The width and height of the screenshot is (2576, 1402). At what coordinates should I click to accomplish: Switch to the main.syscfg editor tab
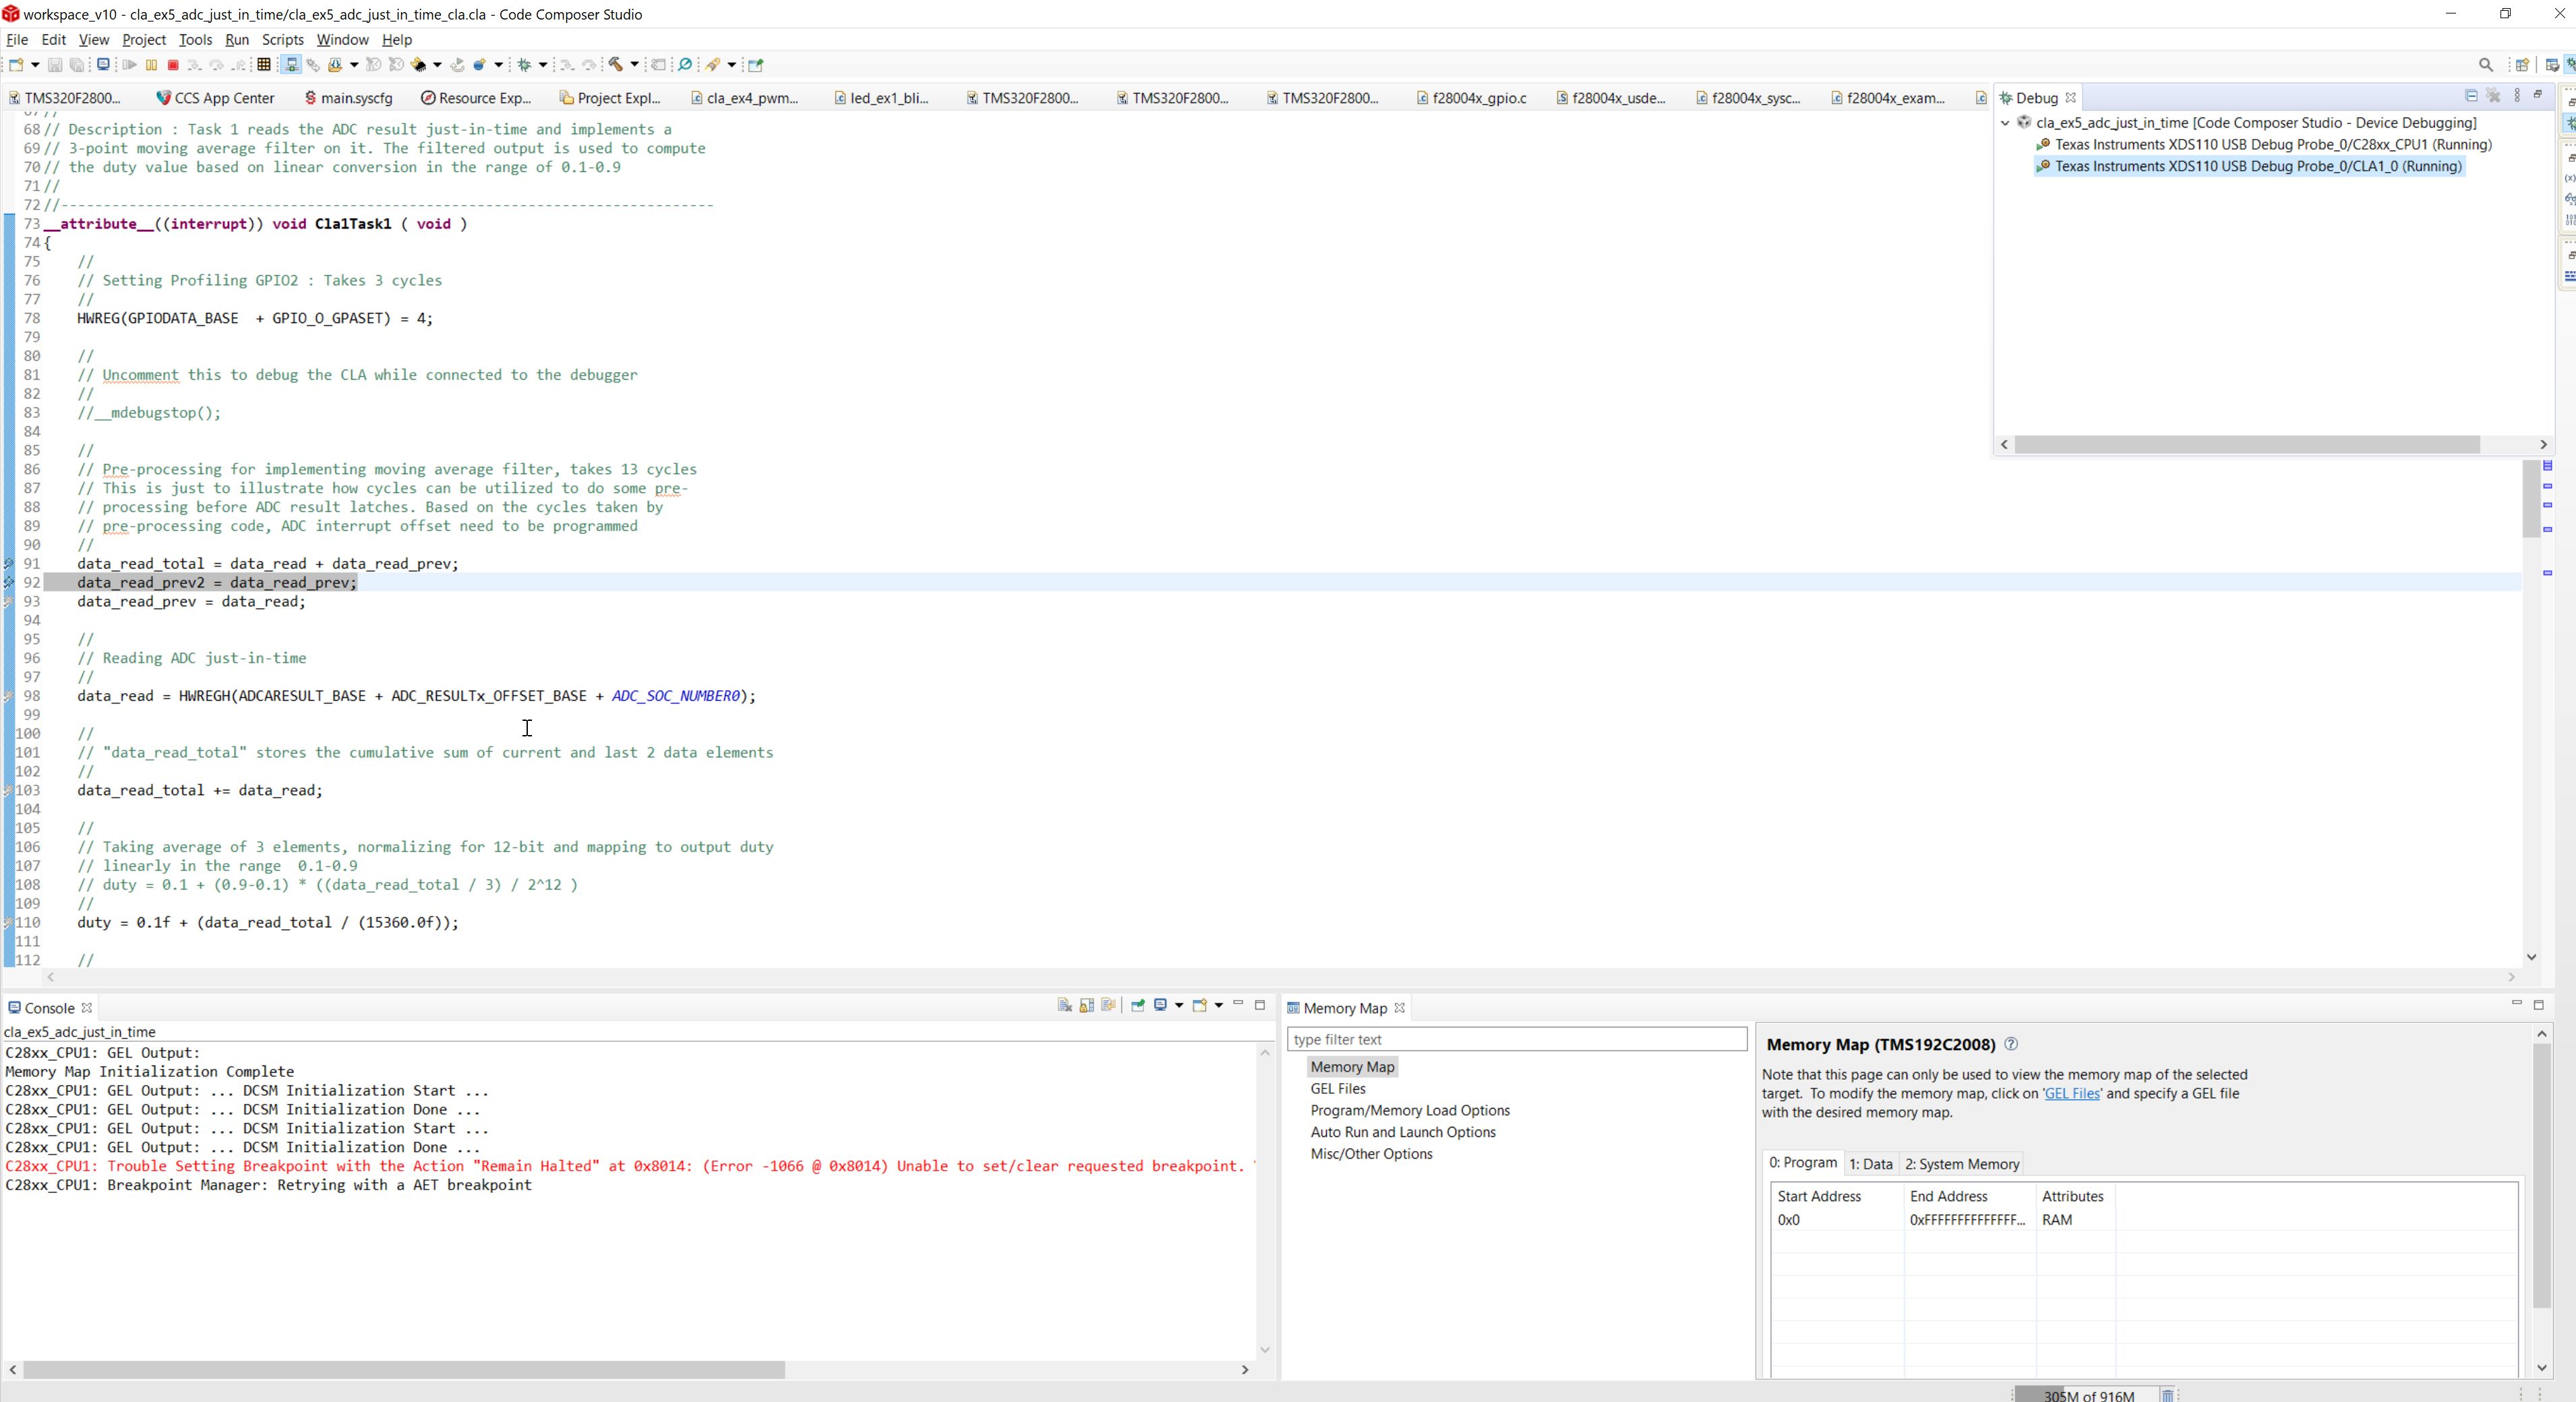348,98
